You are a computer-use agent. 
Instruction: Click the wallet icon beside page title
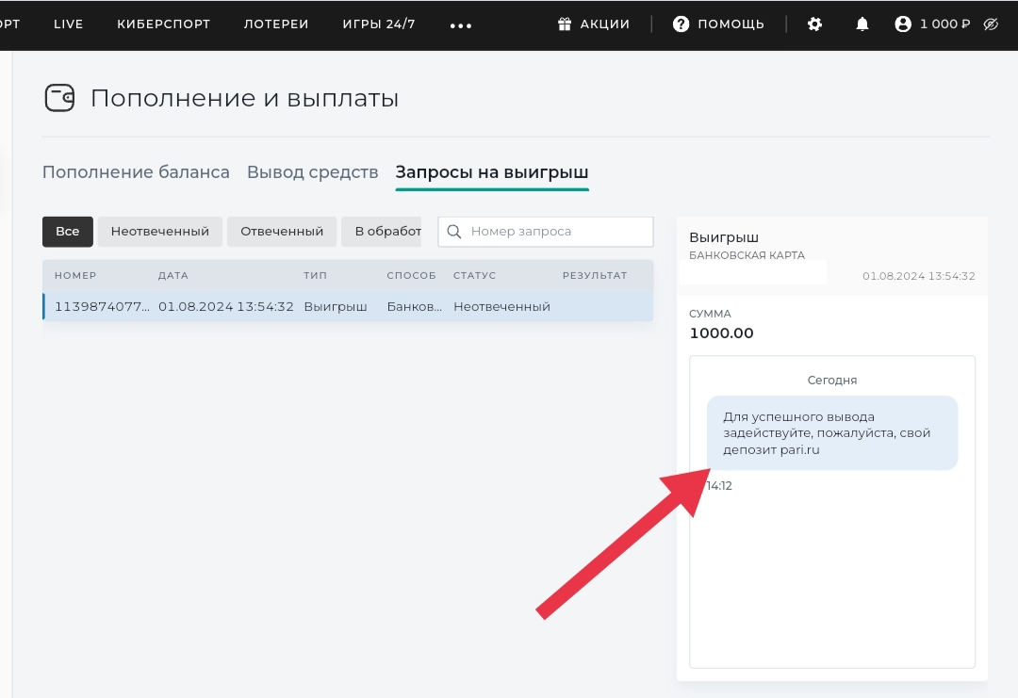tap(59, 98)
